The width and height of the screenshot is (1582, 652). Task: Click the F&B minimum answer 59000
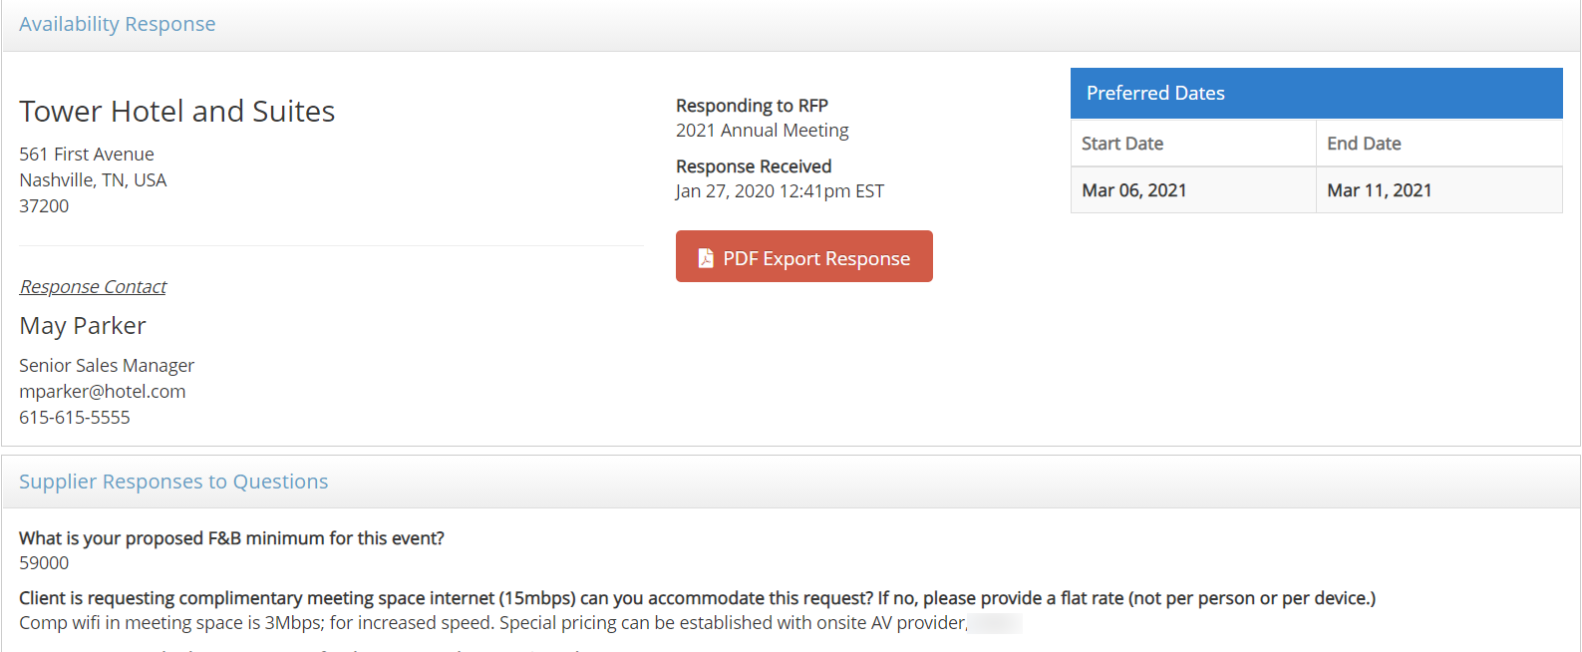(44, 563)
